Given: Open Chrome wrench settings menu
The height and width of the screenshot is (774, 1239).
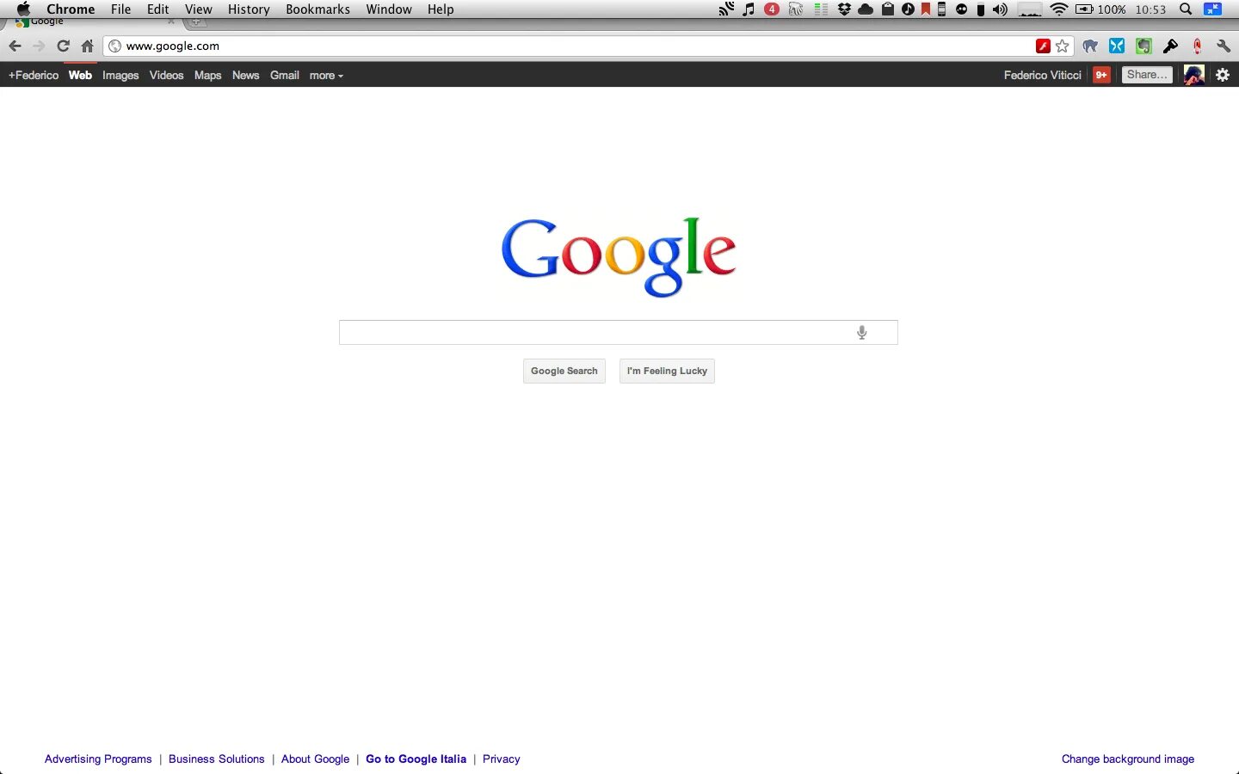Looking at the screenshot, I should [x=1224, y=46].
